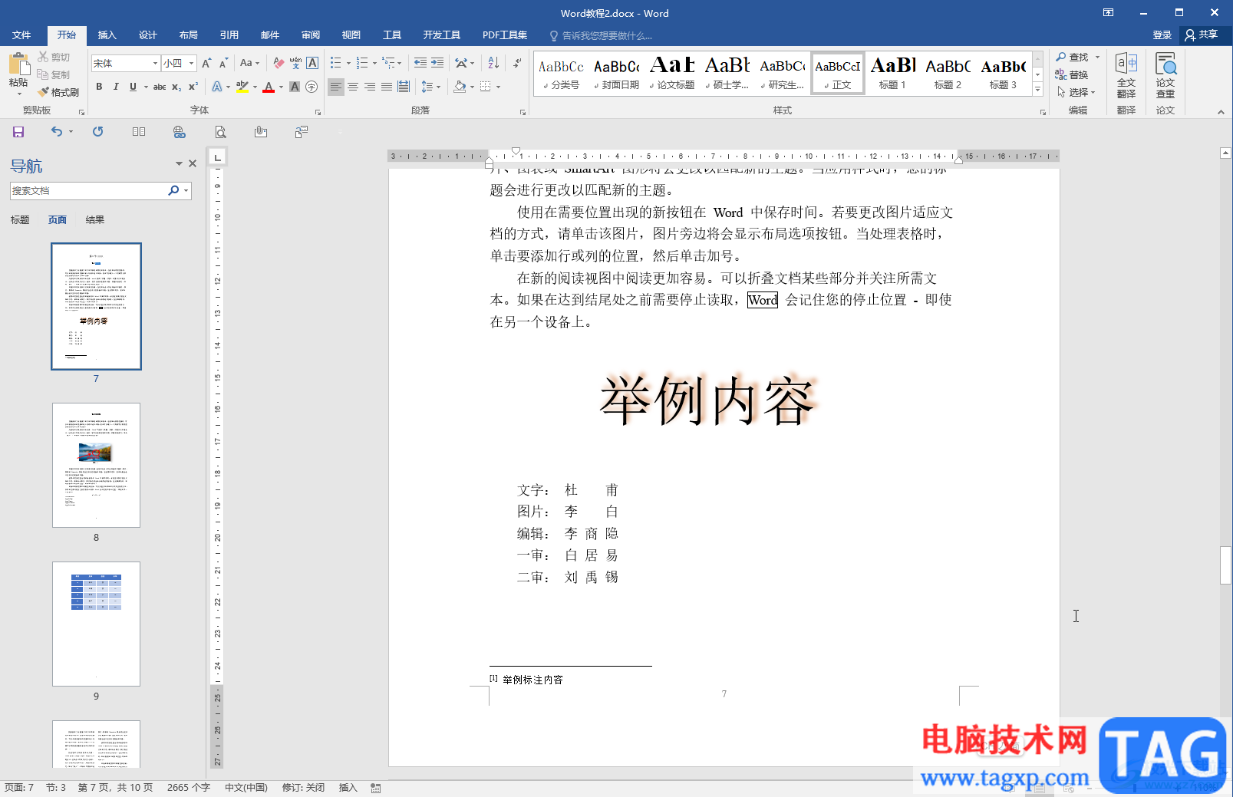Open the Change Case (Aa) dropdown

coord(249,63)
